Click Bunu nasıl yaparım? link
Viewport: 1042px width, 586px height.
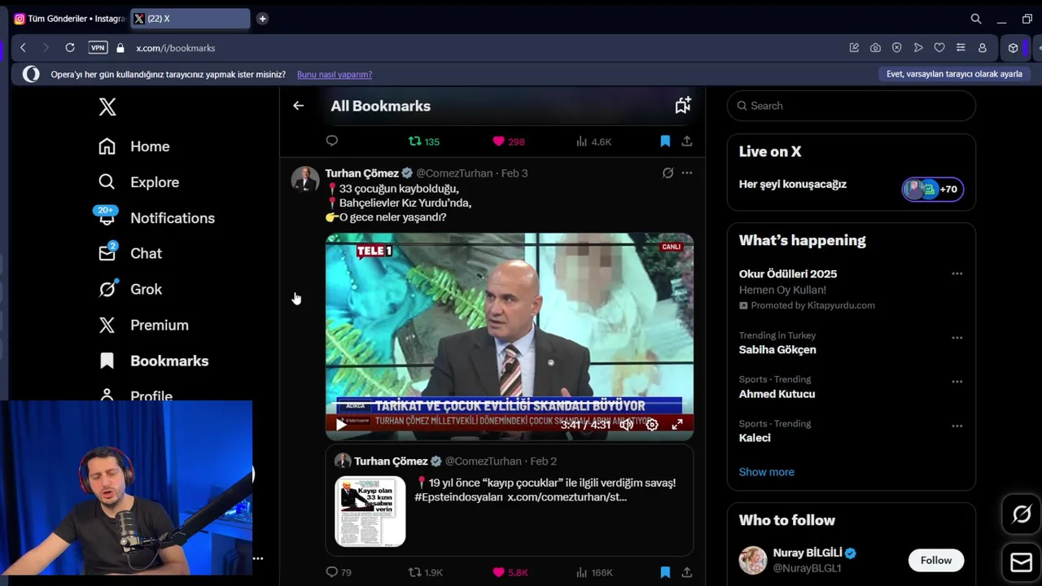tap(335, 74)
